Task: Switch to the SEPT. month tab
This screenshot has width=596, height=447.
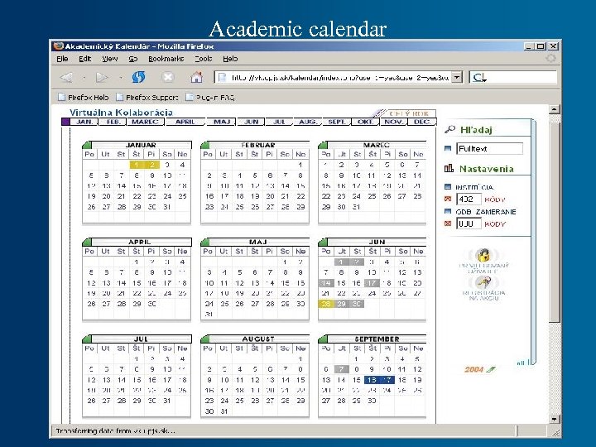Action: pyautogui.click(x=336, y=122)
